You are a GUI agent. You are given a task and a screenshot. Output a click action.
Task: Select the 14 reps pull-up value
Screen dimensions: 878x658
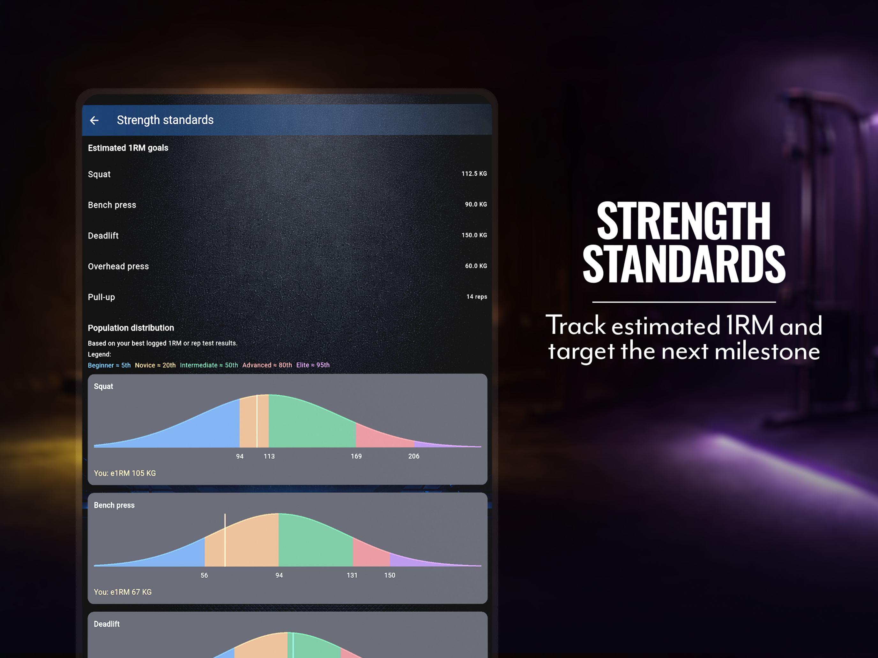(x=477, y=297)
